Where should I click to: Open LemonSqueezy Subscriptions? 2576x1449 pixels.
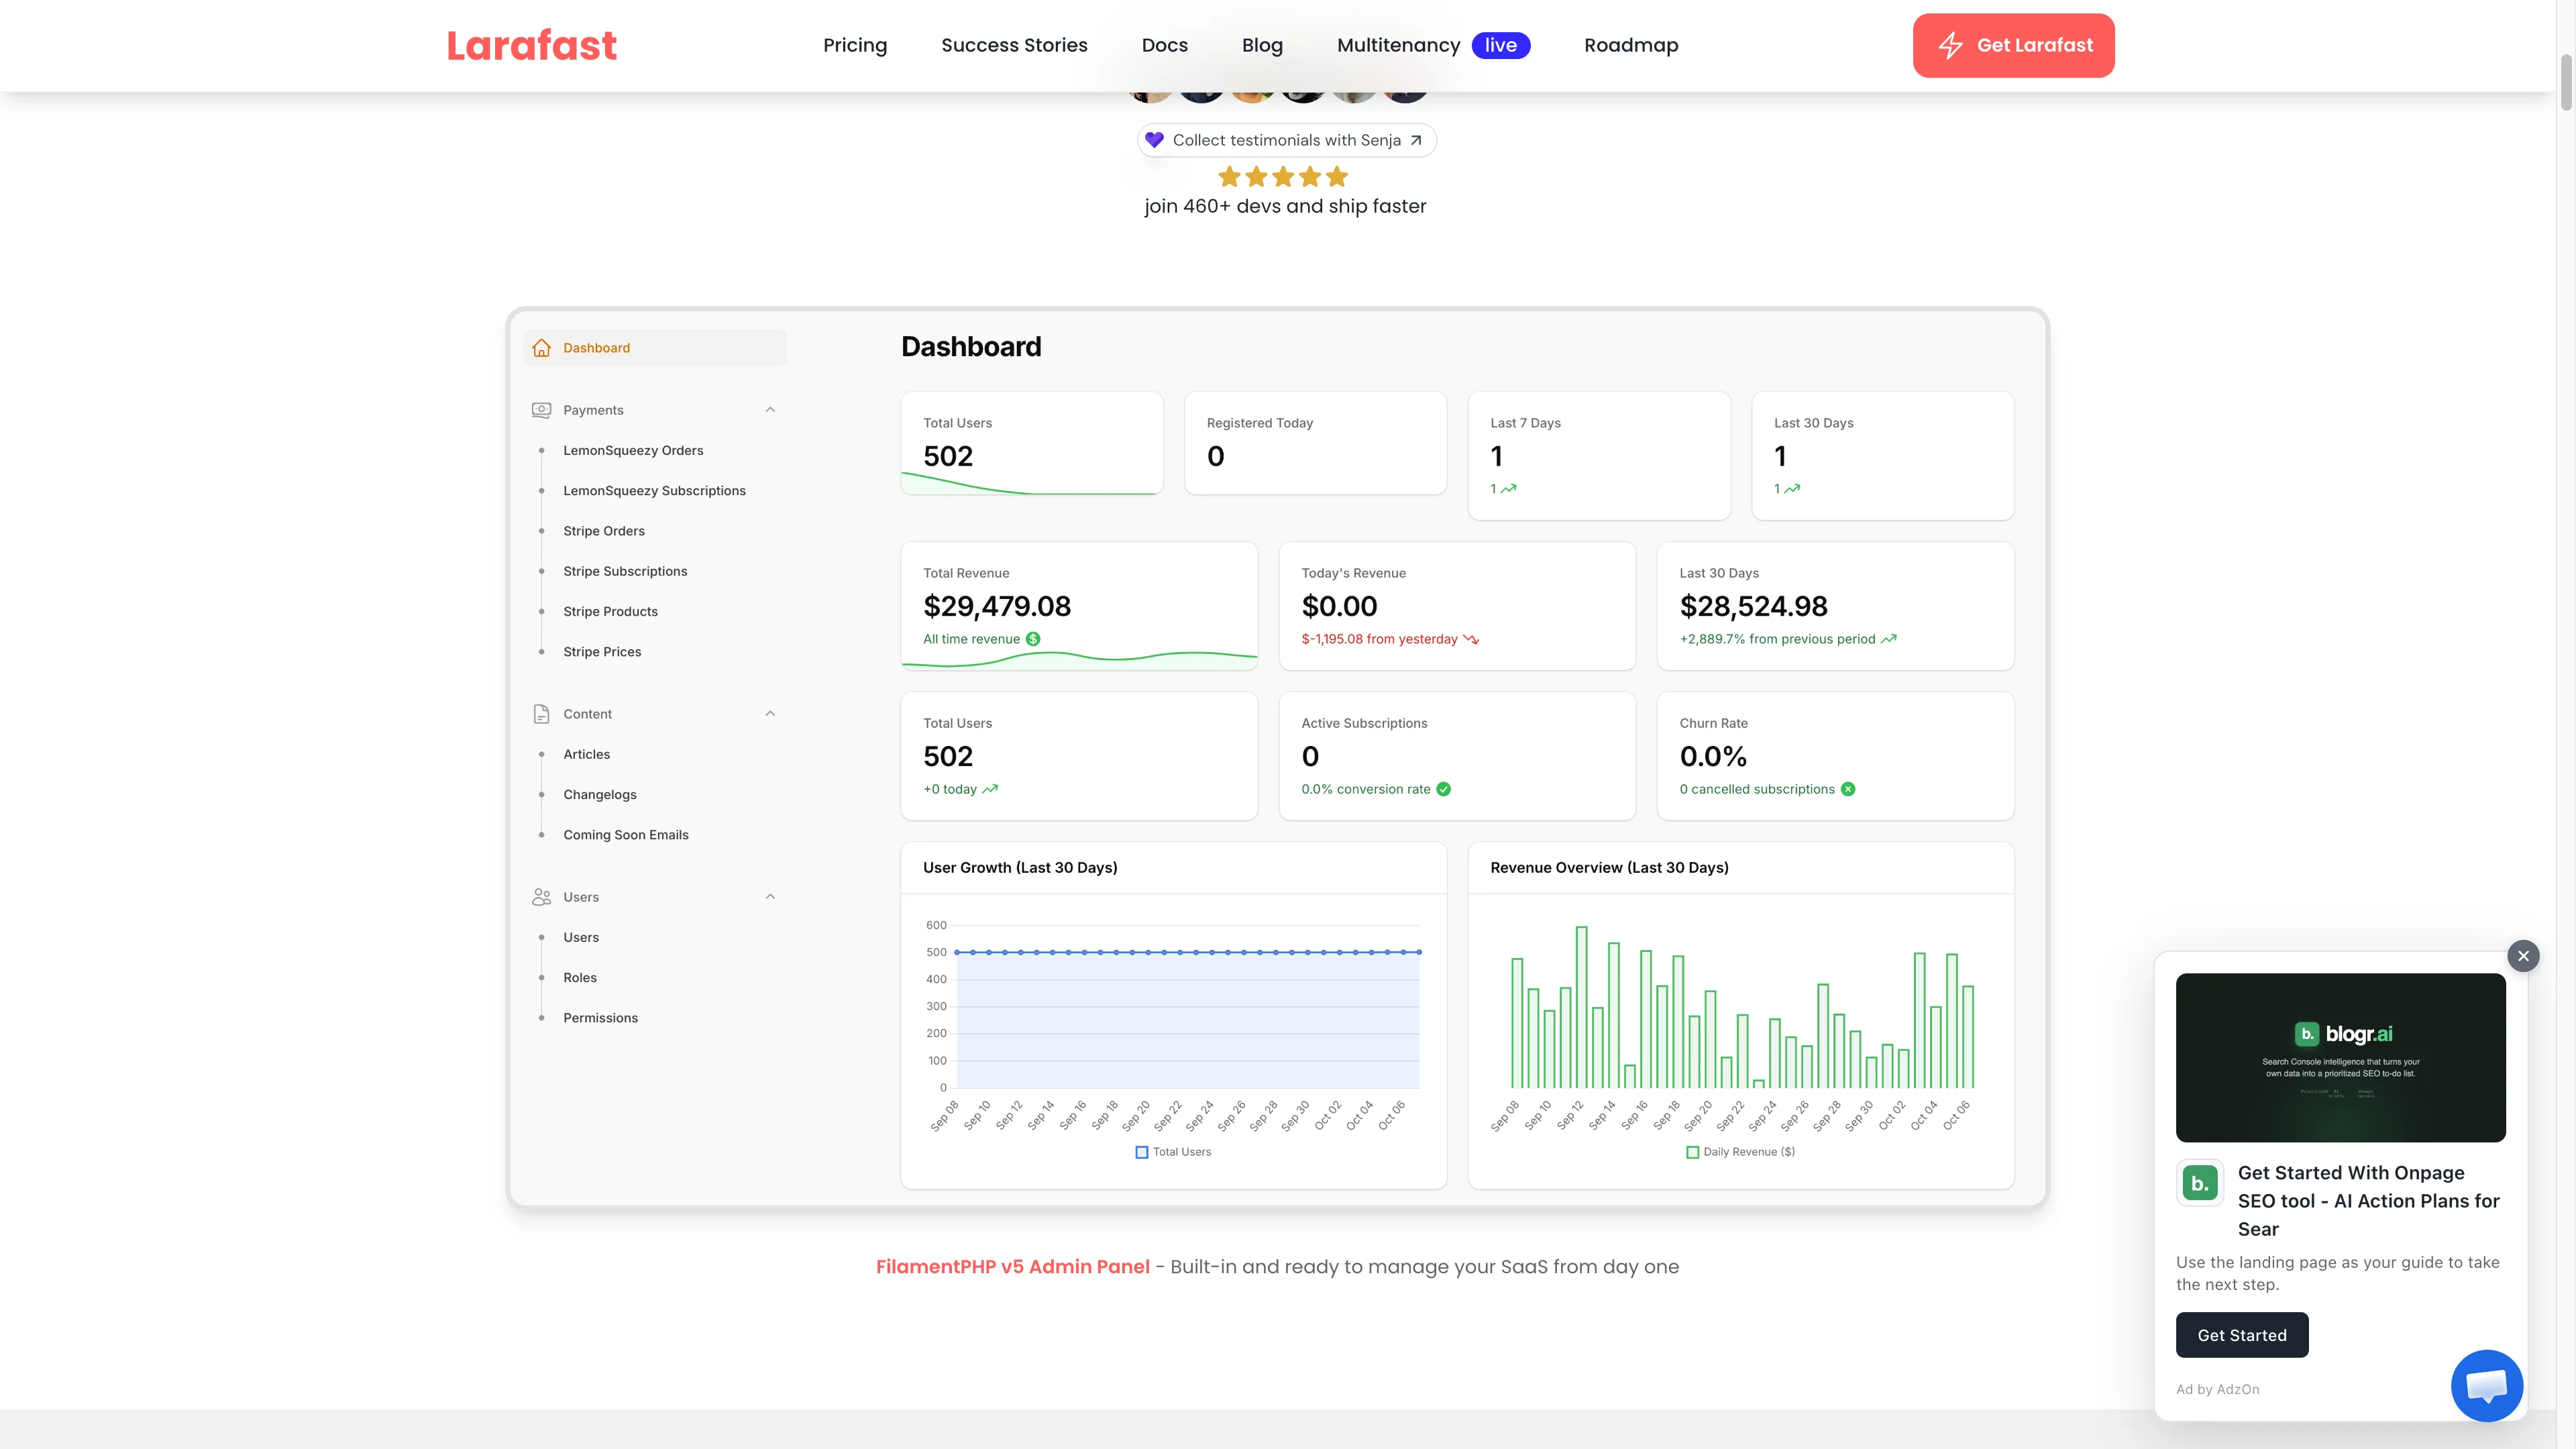pyautogui.click(x=654, y=490)
